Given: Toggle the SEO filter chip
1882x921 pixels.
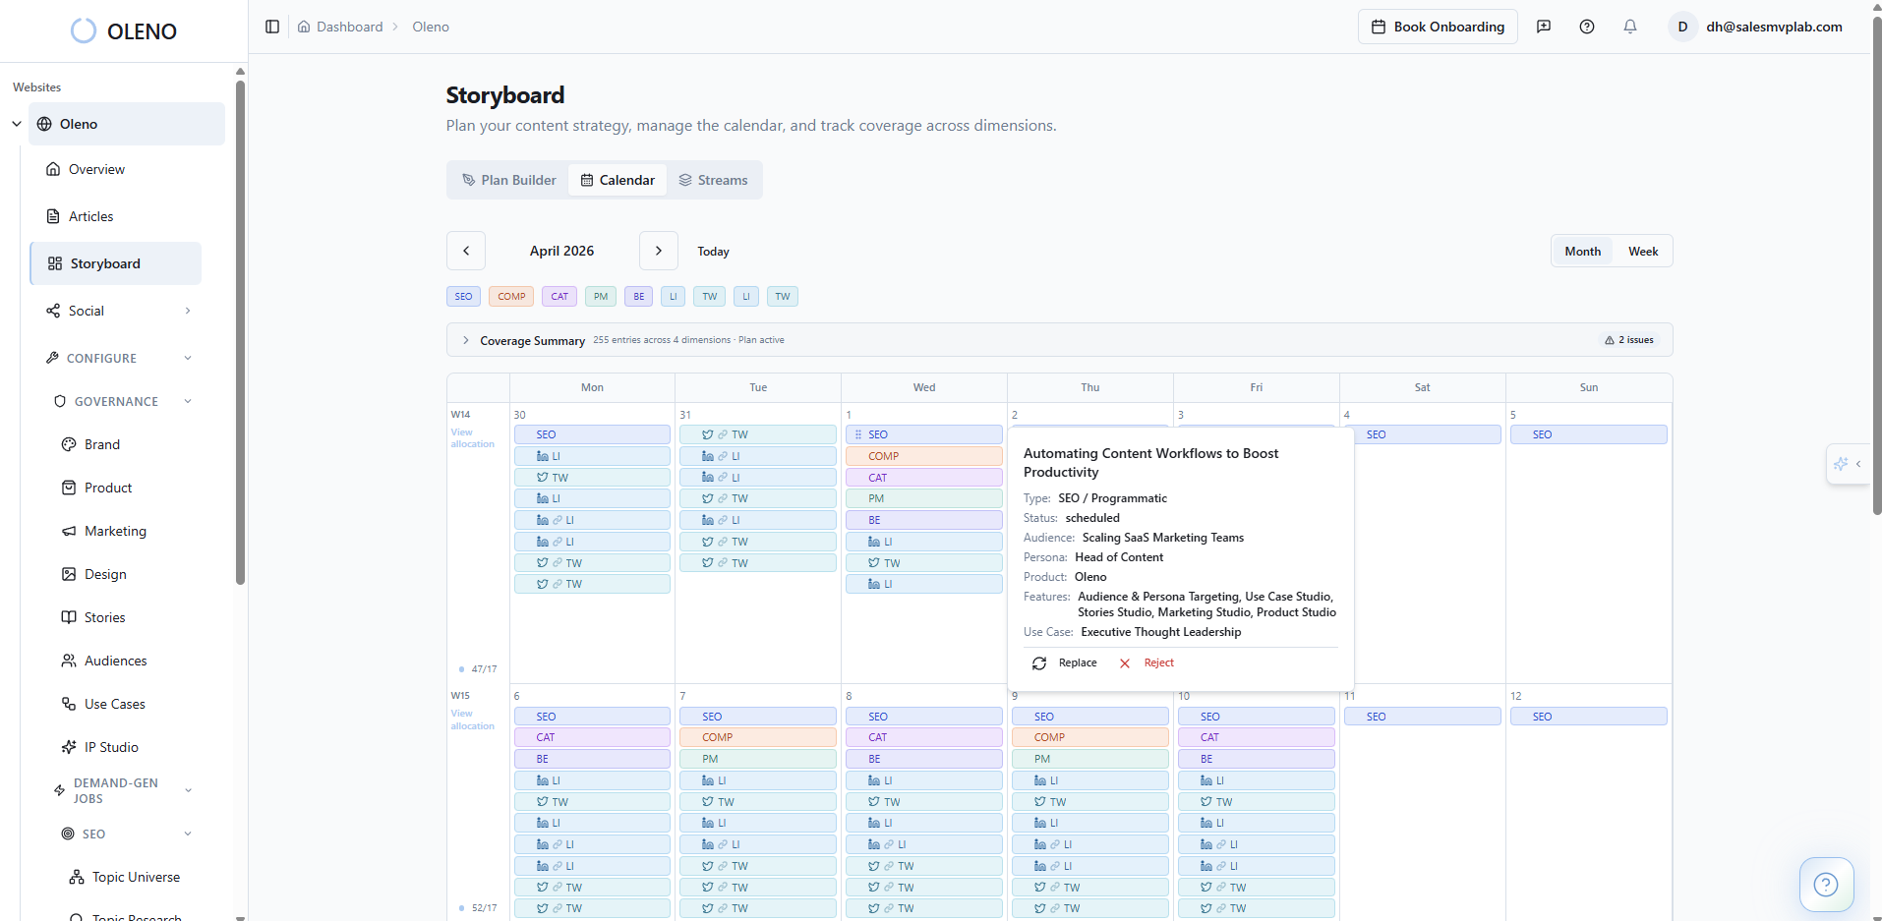Looking at the screenshot, I should click(x=463, y=297).
